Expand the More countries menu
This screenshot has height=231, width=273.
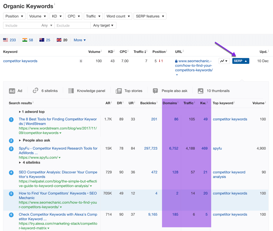click(x=79, y=40)
